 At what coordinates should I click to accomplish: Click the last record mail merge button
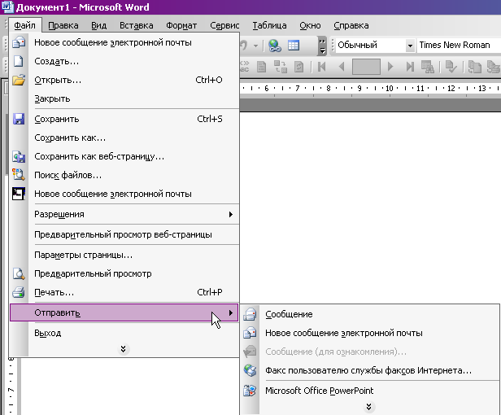[410, 67]
